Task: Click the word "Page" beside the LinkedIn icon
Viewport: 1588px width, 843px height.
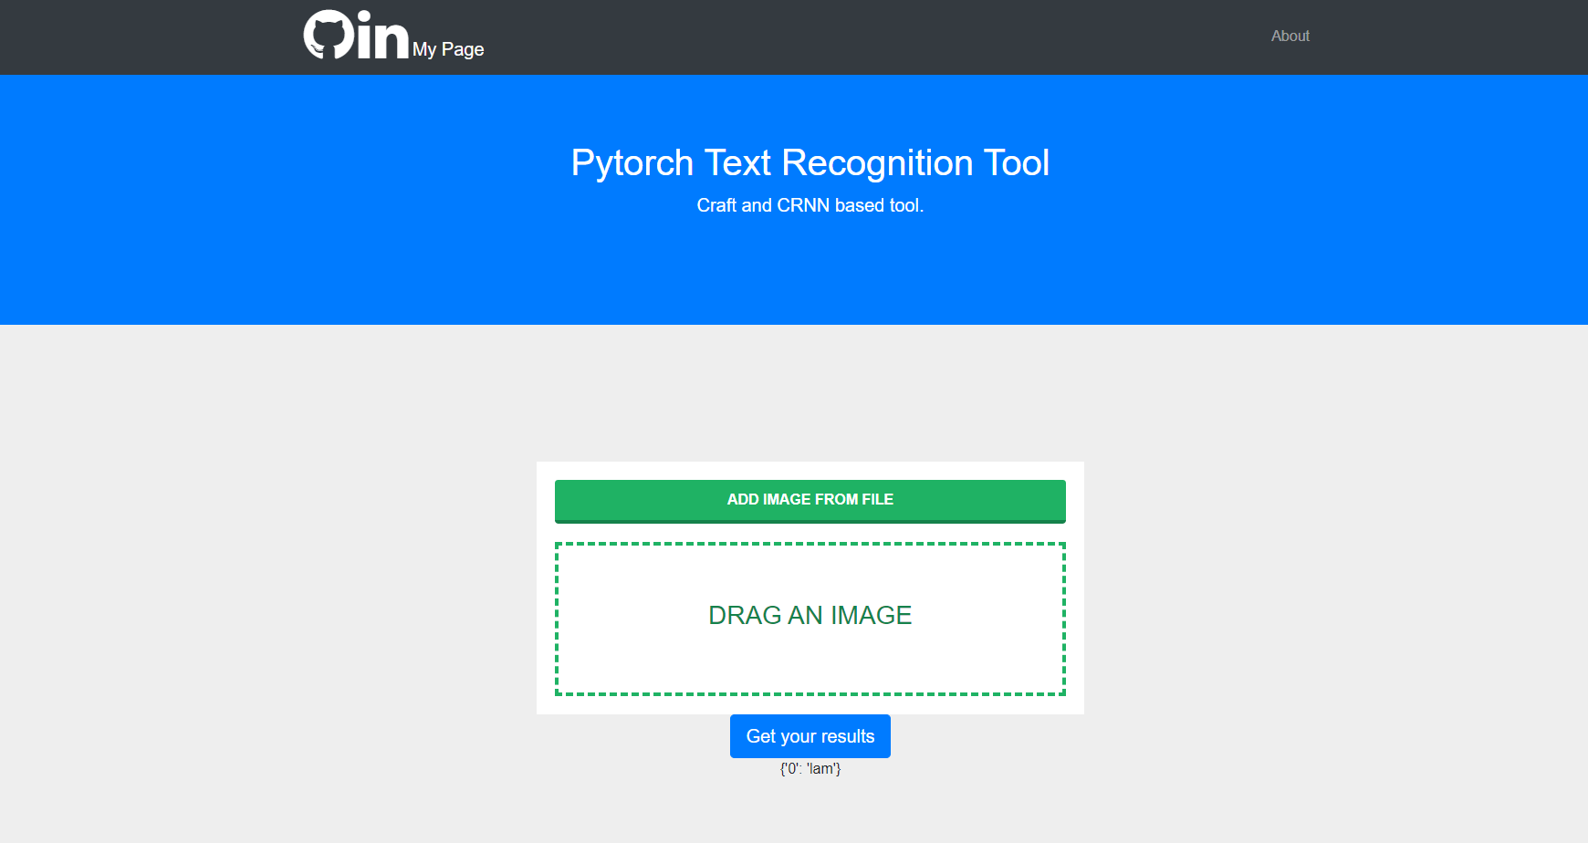Action: (463, 50)
